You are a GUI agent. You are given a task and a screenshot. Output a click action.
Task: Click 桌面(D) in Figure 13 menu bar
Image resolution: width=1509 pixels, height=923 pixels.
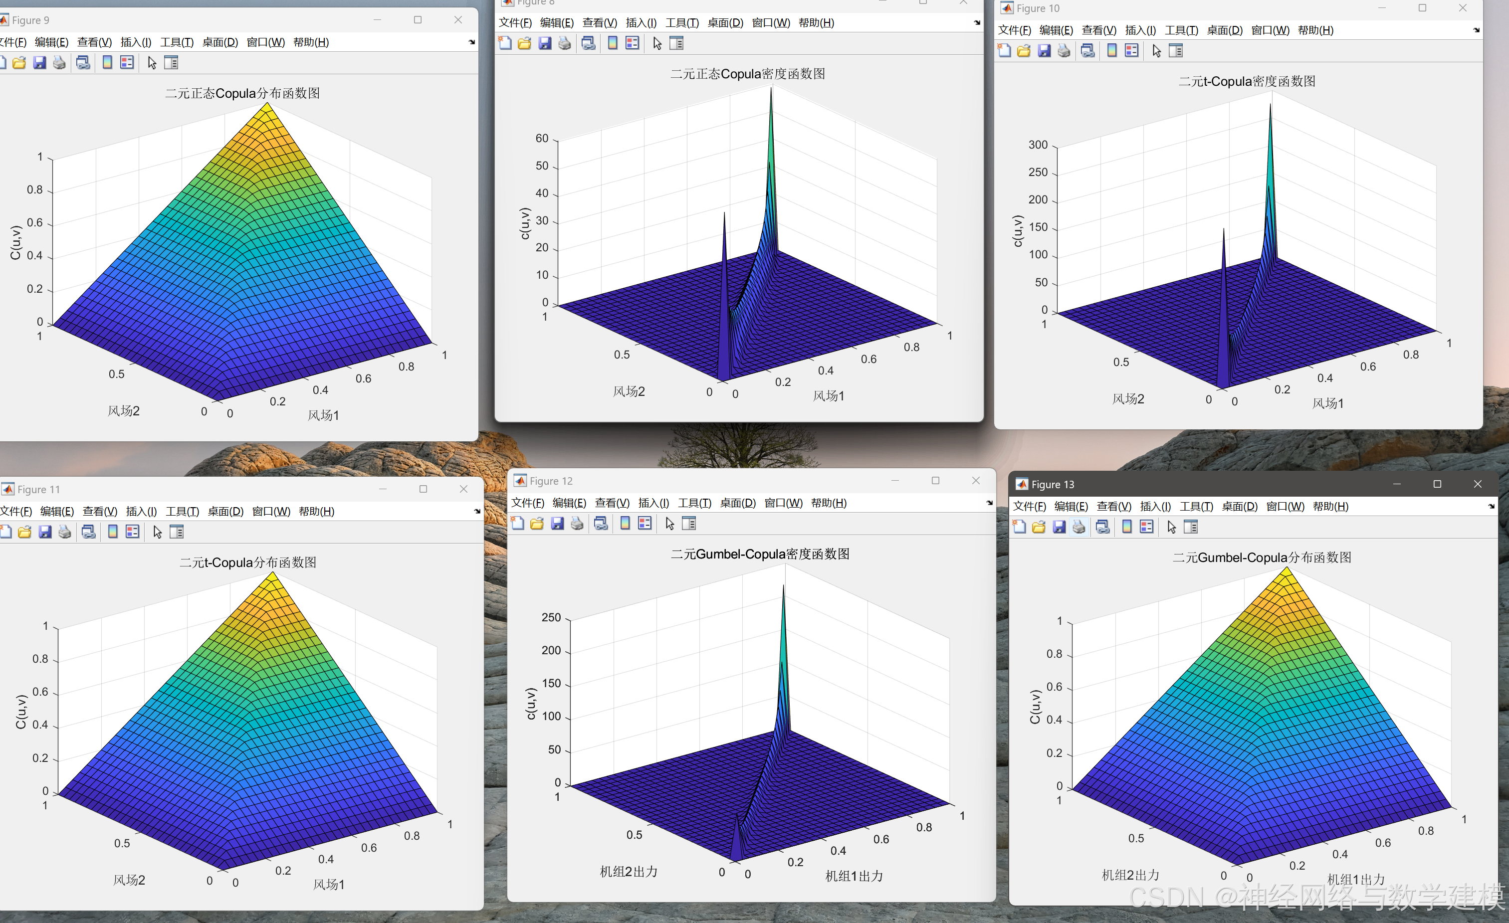point(1239,507)
